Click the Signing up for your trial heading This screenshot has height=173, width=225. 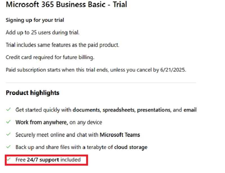click(35, 20)
